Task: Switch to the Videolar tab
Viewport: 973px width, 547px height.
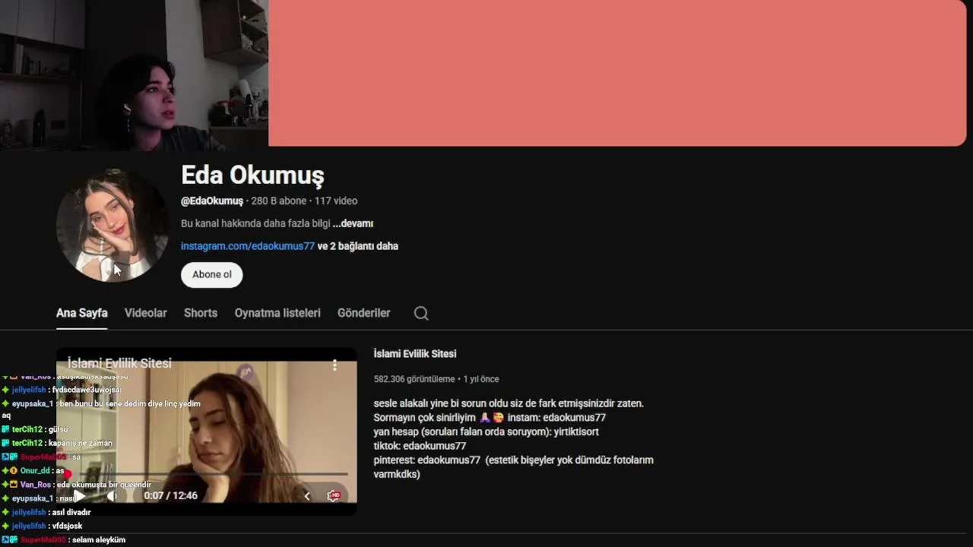Action: coord(146,313)
